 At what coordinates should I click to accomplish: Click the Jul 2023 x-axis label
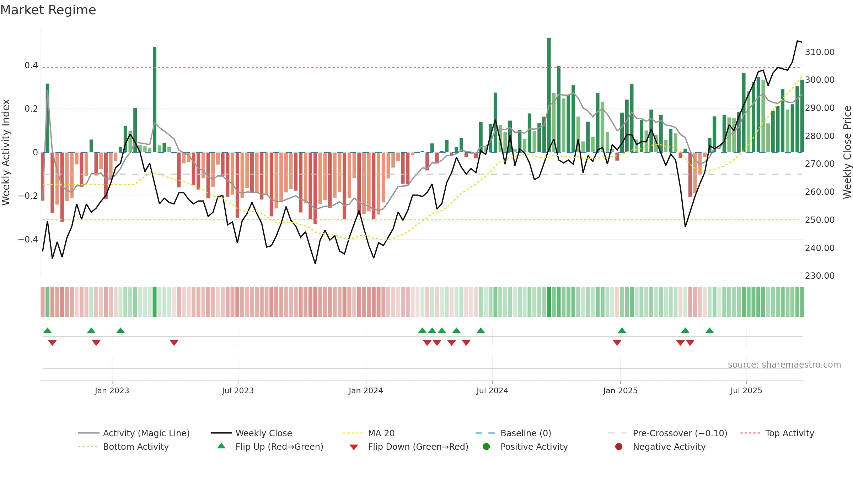point(238,391)
